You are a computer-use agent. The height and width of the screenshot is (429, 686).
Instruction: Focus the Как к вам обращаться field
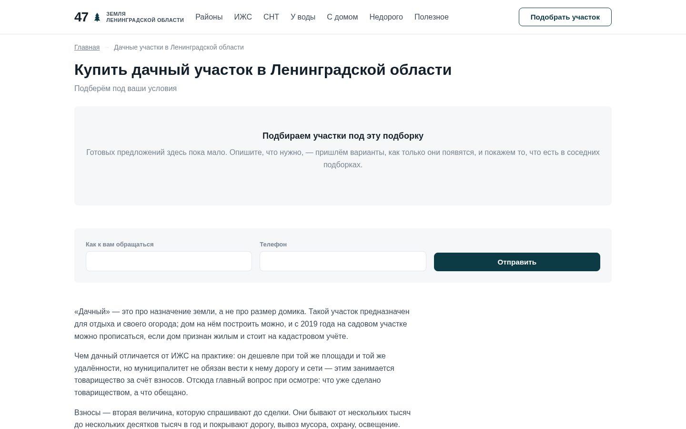(x=169, y=261)
